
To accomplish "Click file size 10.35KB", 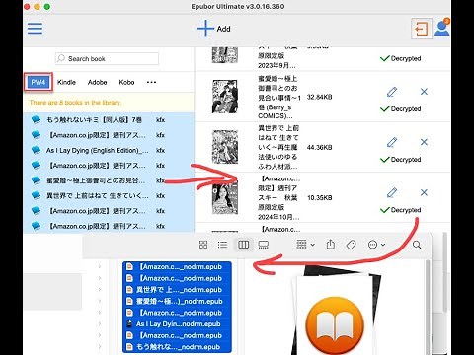I will pyautogui.click(x=319, y=198).
